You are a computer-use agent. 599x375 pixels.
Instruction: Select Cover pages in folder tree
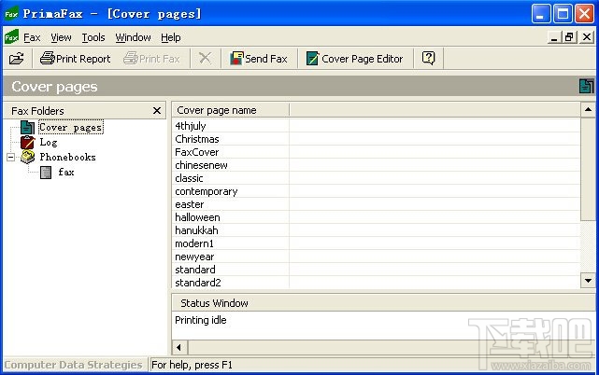tap(71, 128)
